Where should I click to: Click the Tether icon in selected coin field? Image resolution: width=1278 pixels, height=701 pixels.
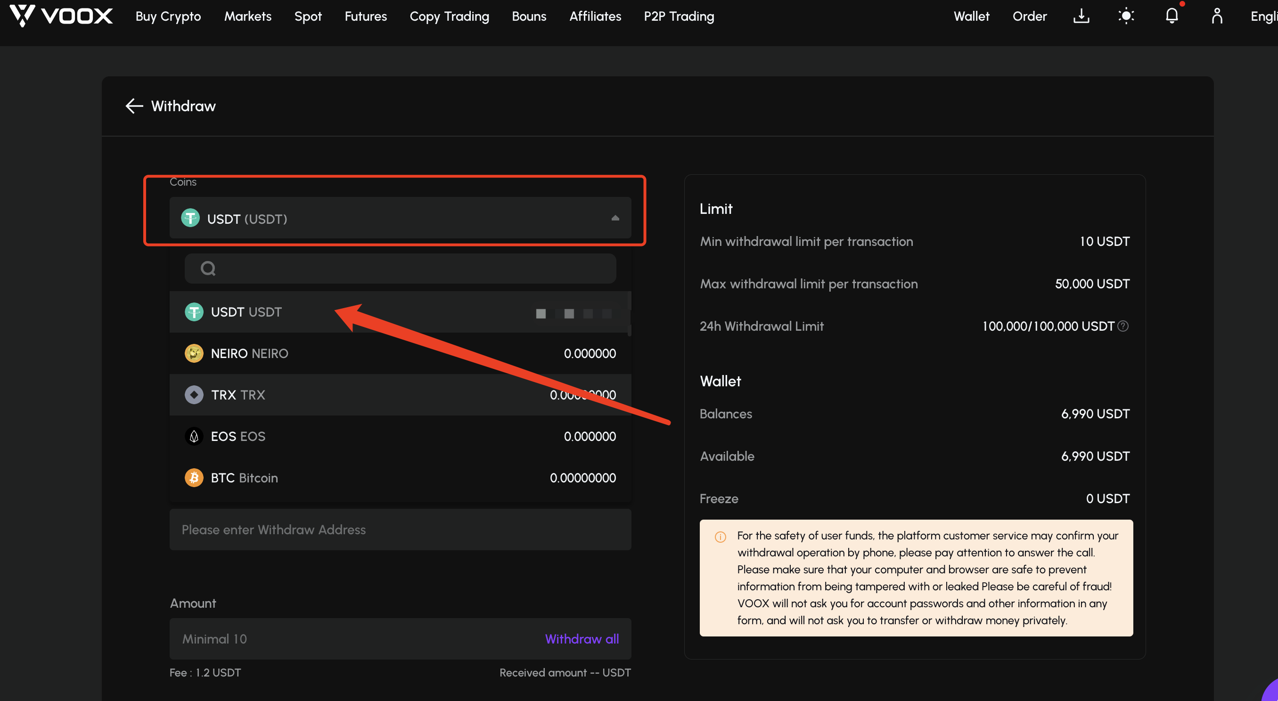[190, 218]
